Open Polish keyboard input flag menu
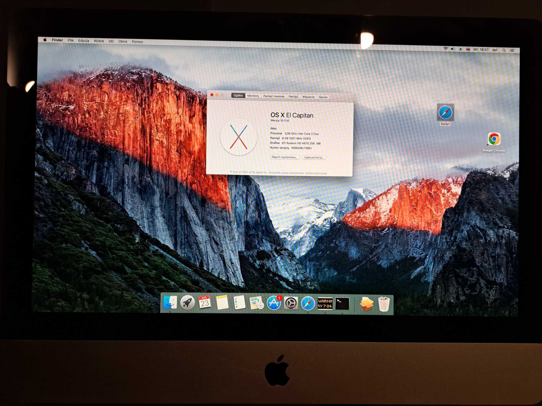Image resolution: width=542 pixels, height=406 pixels. click(468, 50)
